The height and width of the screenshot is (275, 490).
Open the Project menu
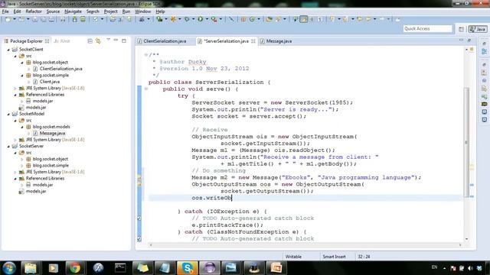(x=110, y=11)
